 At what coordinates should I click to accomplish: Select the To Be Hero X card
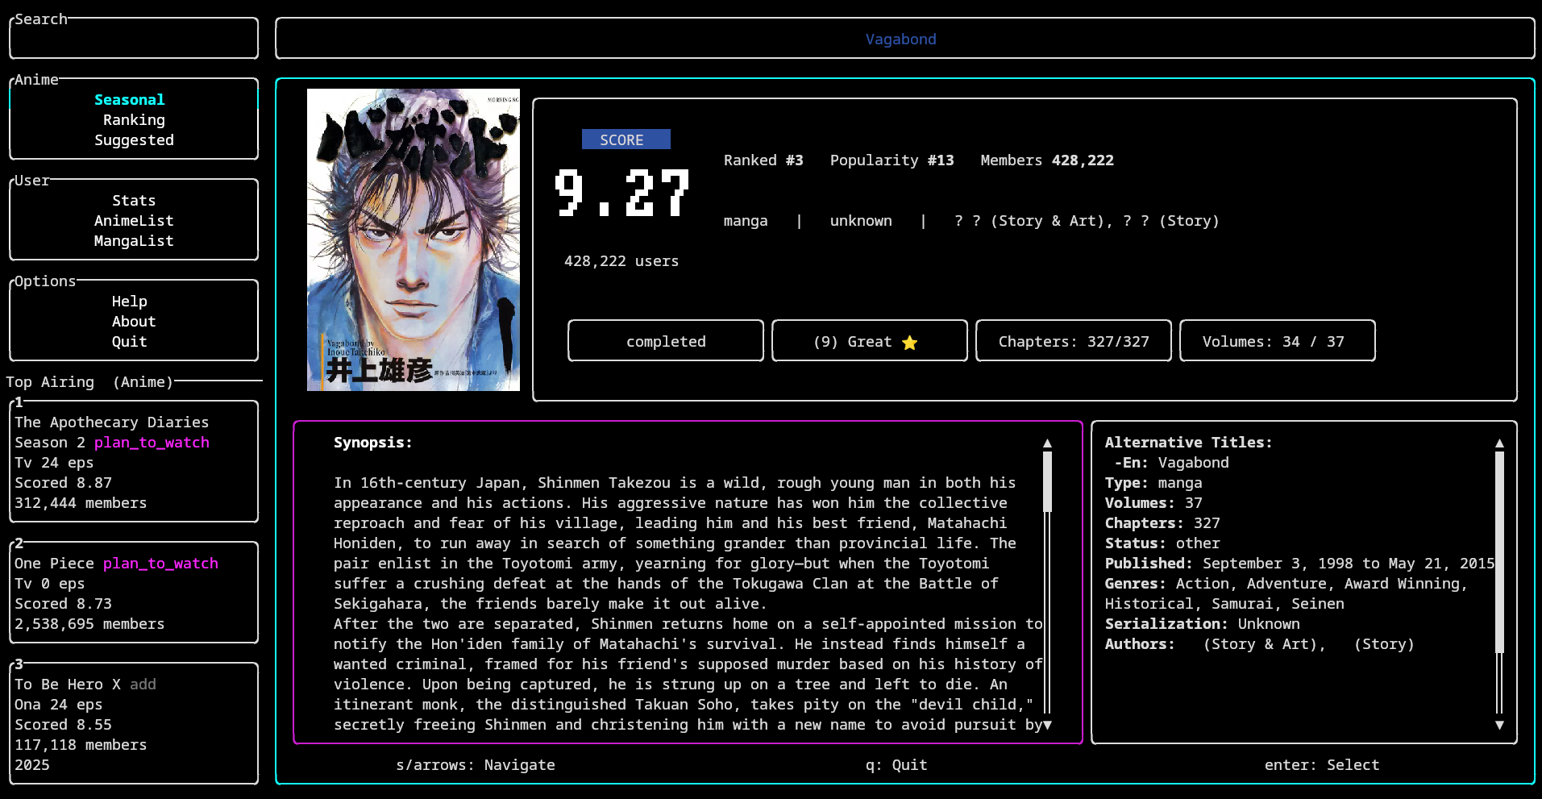coord(134,723)
